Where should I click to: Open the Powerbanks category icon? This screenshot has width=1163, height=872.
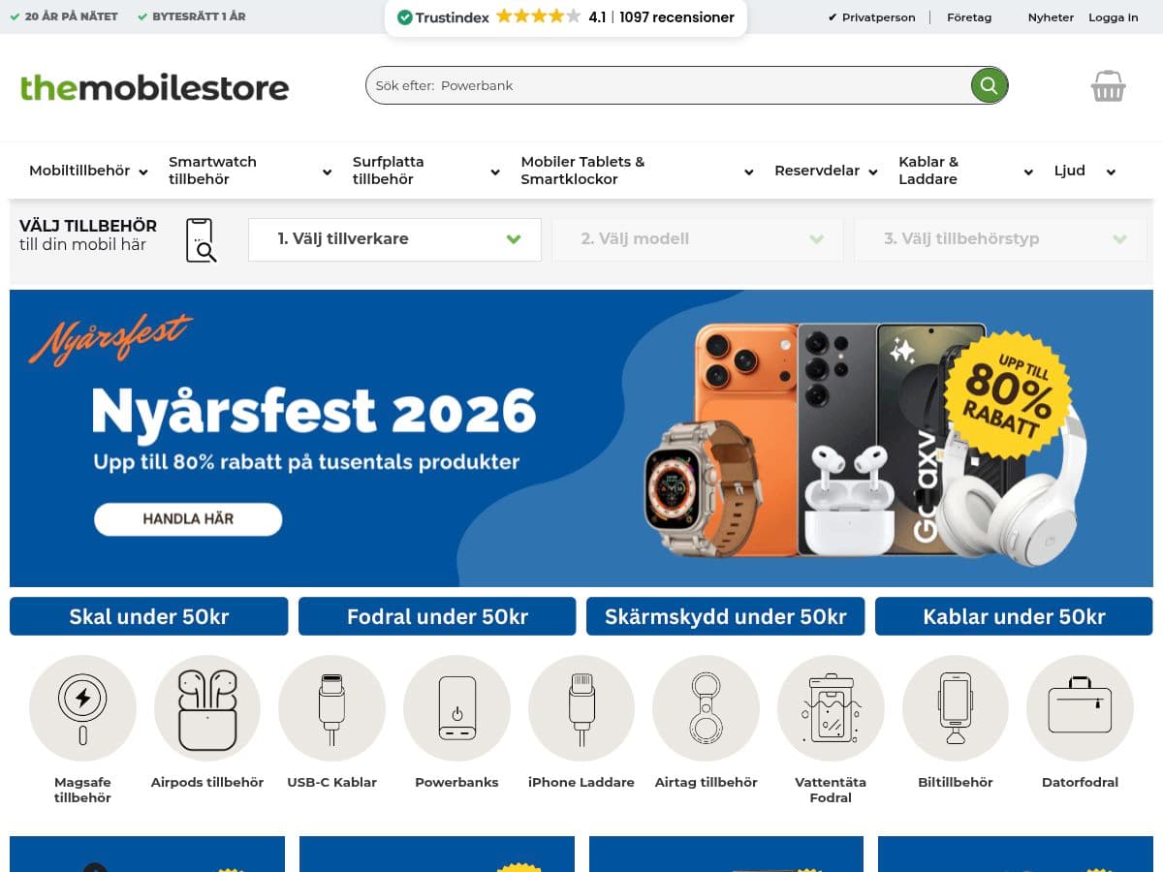click(456, 708)
